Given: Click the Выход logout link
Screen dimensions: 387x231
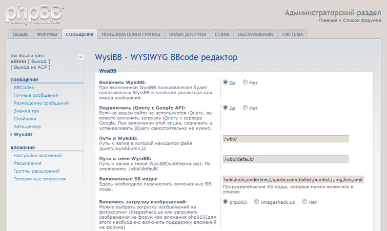Looking at the screenshot, I should [x=39, y=61].
